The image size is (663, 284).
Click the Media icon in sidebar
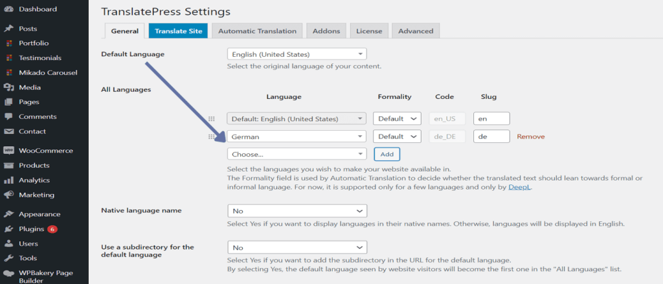[8, 87]
